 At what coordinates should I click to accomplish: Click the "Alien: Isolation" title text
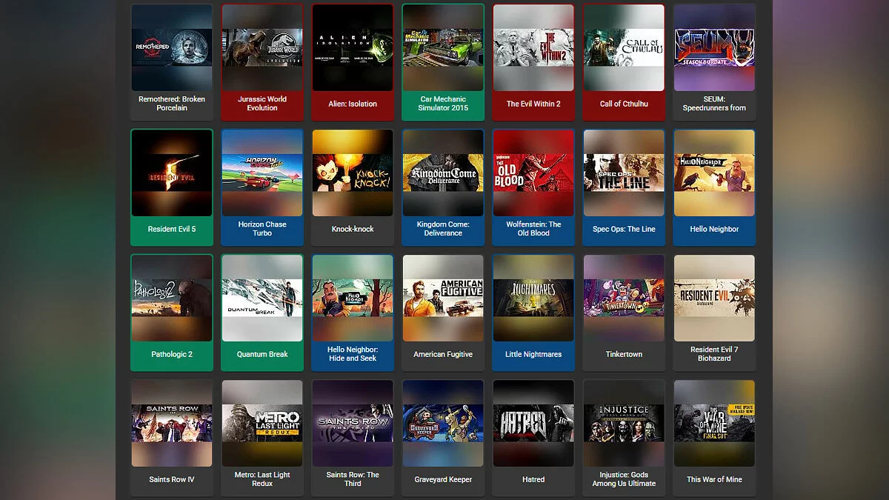click(x=353, y=104)
